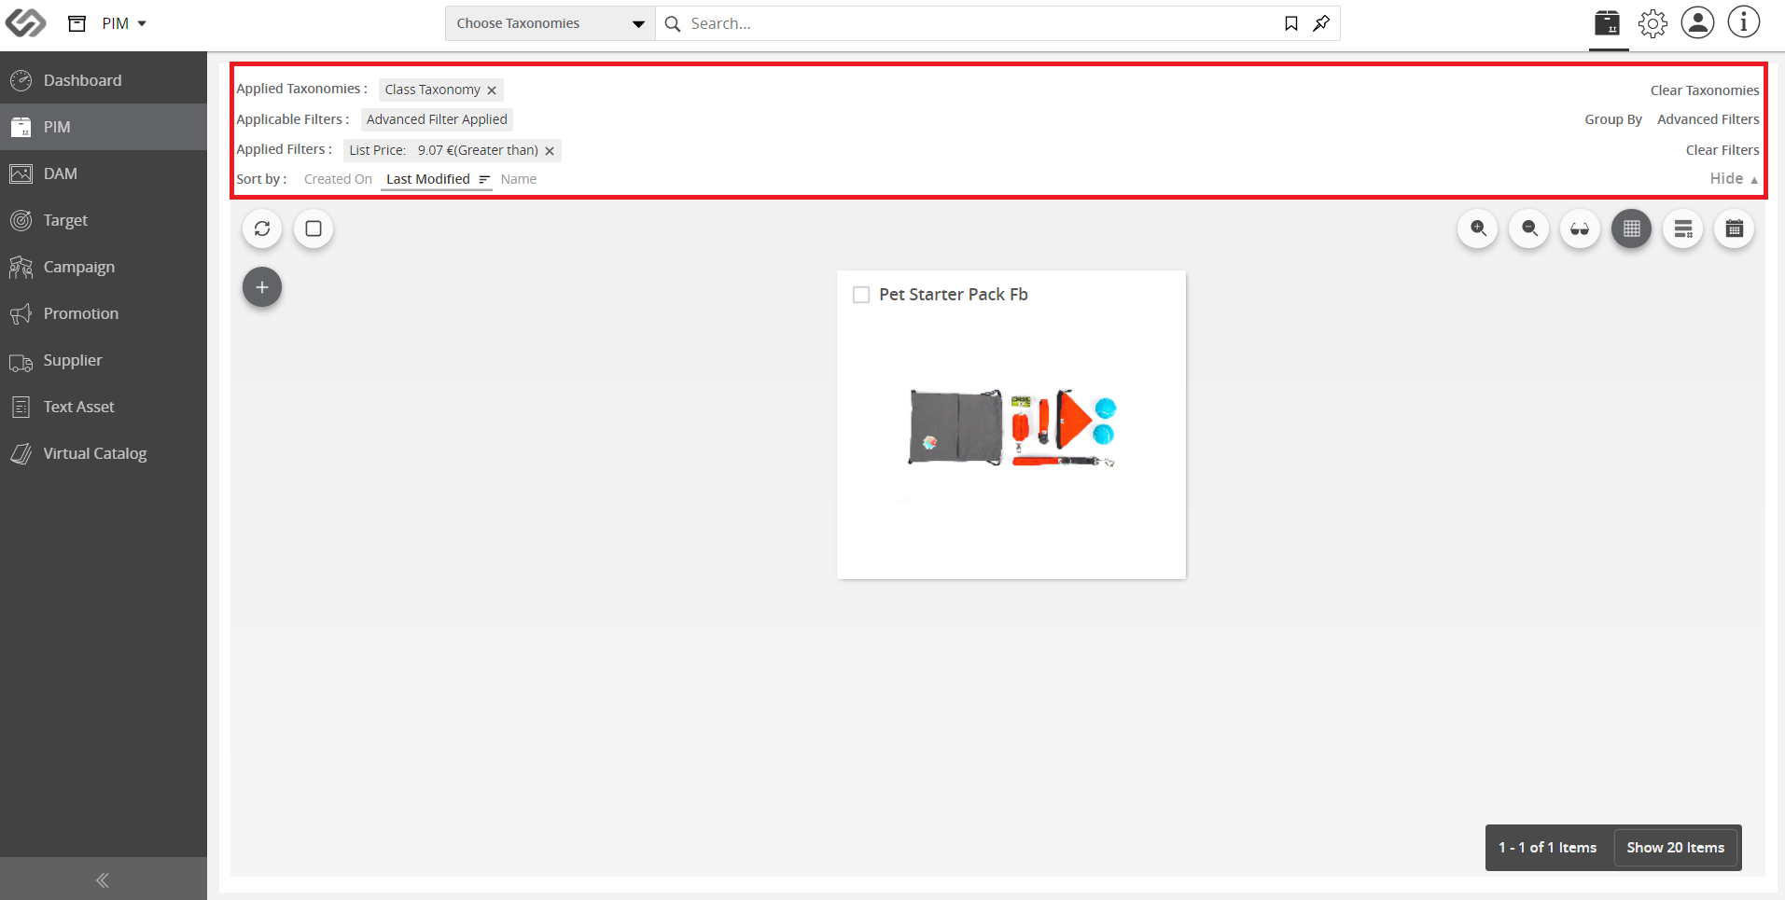The image size is (1785, 900).
Task: Sort by Last Modified
Action: click(428, 179)
